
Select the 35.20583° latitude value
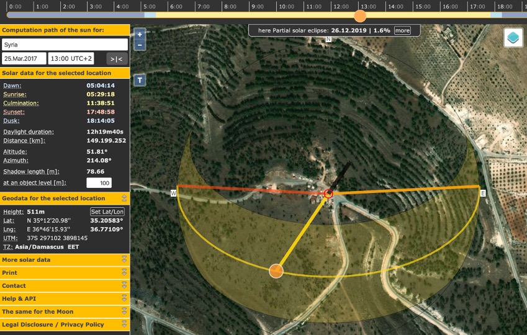(x=107, y=220)
